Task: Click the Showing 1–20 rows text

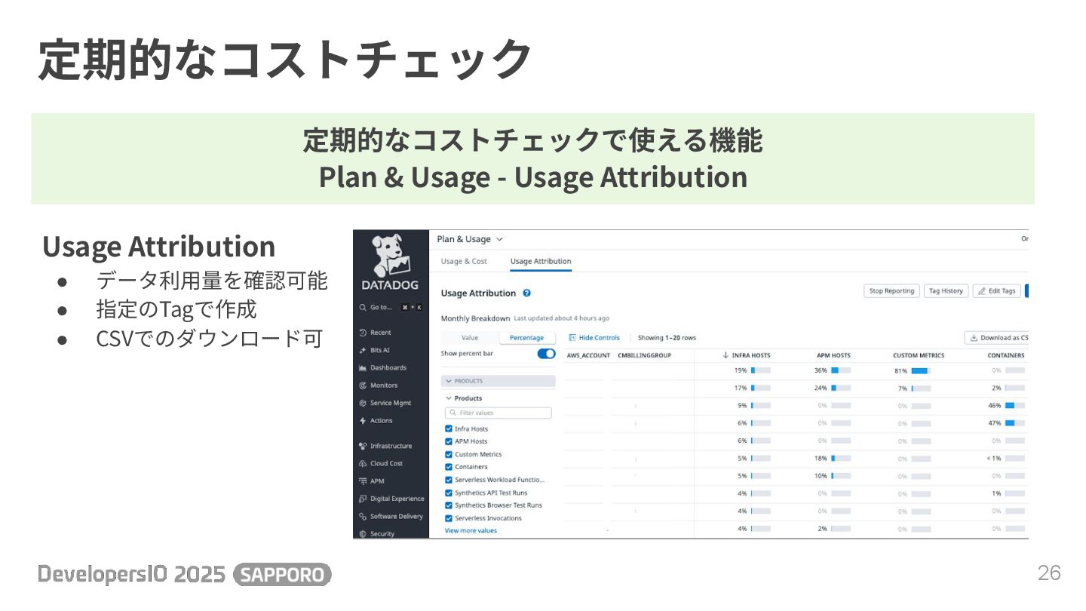Action: [x=667, y=338]
